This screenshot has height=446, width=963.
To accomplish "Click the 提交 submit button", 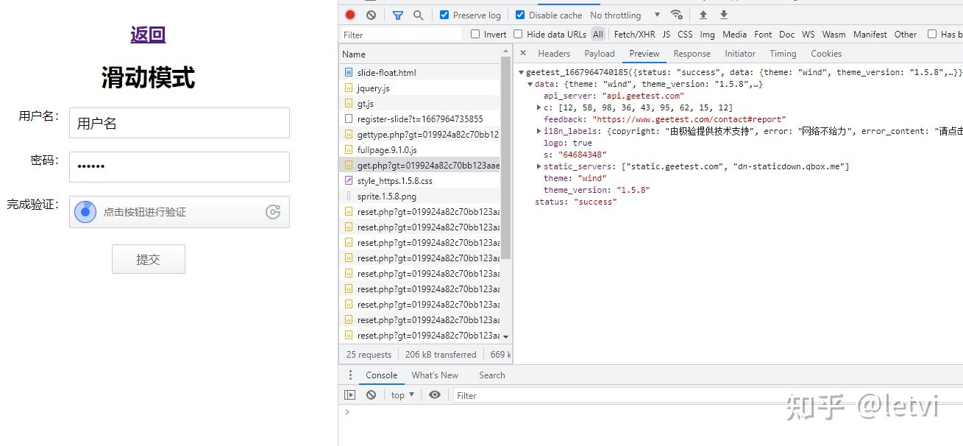I will point(148,259).
